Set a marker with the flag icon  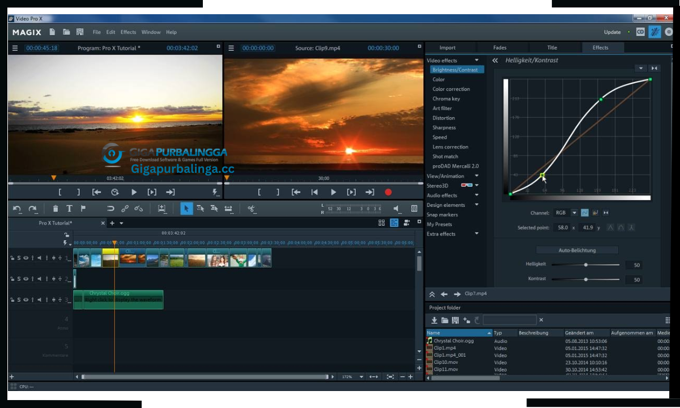click(83, 209)
